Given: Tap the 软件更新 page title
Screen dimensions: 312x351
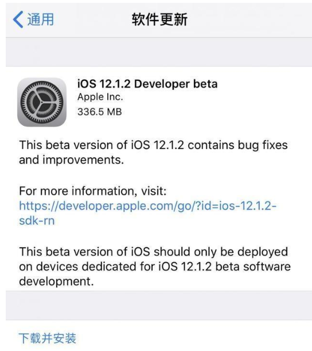Looking at the screenshot, I should coord(159,19).
